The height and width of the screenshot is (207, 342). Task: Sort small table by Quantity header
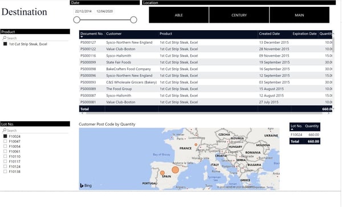click(312, 126)
